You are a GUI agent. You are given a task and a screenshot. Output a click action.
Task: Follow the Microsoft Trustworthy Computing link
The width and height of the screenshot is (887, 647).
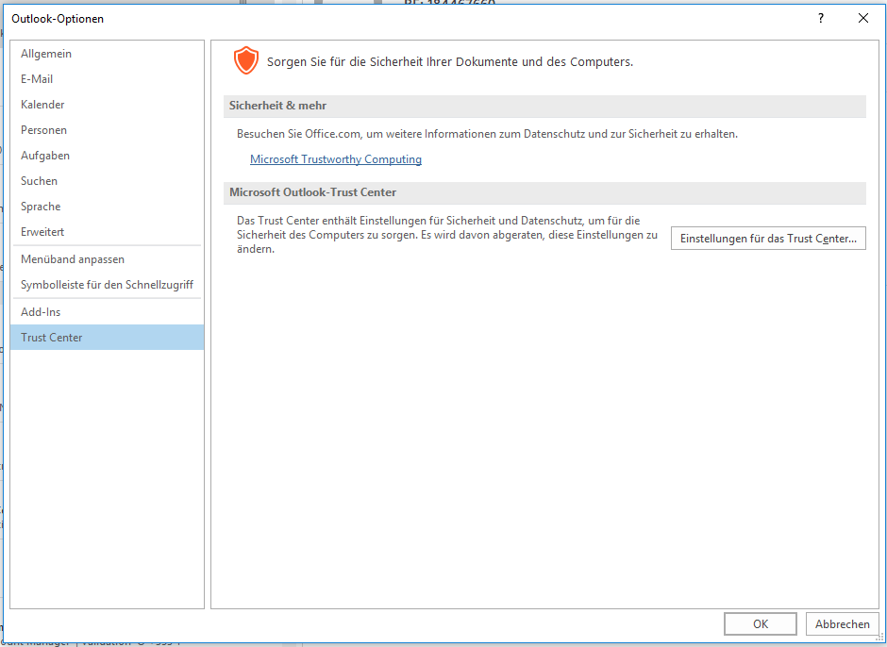[336, 159]
